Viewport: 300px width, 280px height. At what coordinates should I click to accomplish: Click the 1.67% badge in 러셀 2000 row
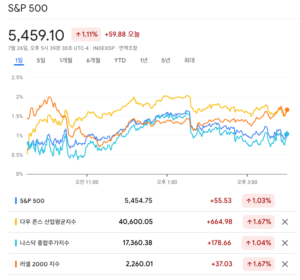[259, 264]
